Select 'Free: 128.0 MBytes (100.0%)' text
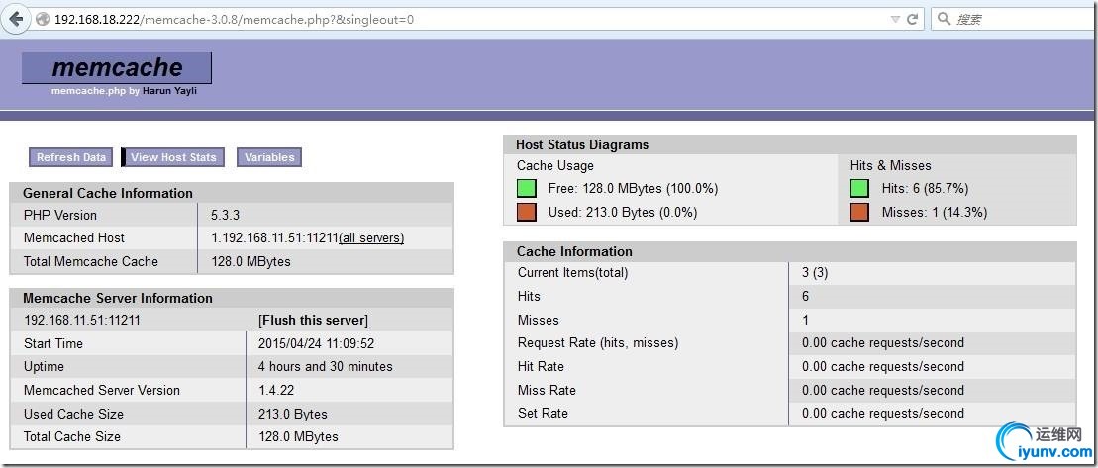The width and height of the screenshot is (1098, 468). pyautogui.click(x=634, y=189)
